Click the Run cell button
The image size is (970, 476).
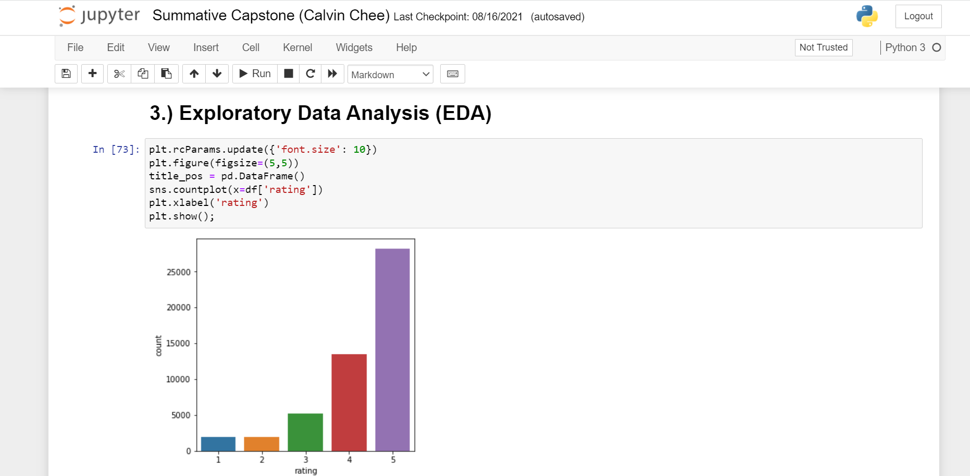pos(255,74)
